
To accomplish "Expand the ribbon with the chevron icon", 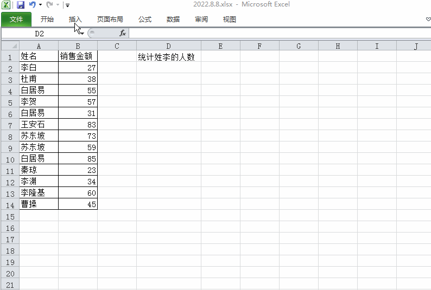I will click(428, 19).
